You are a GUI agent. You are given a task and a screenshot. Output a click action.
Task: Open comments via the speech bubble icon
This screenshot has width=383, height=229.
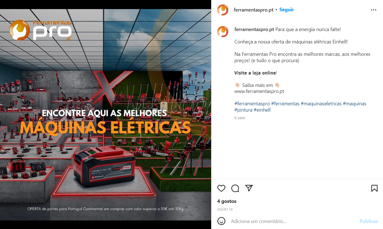click(x=235, y=188)
